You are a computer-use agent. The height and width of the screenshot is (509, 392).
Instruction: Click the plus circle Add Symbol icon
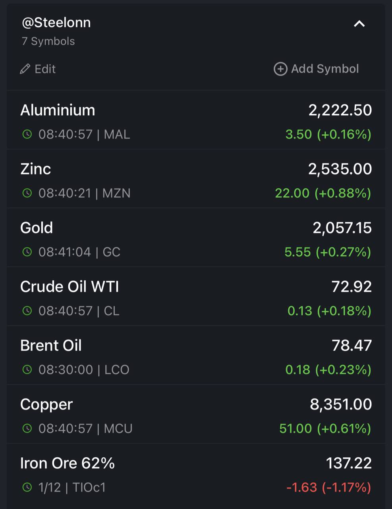click(x=280, y=69)
